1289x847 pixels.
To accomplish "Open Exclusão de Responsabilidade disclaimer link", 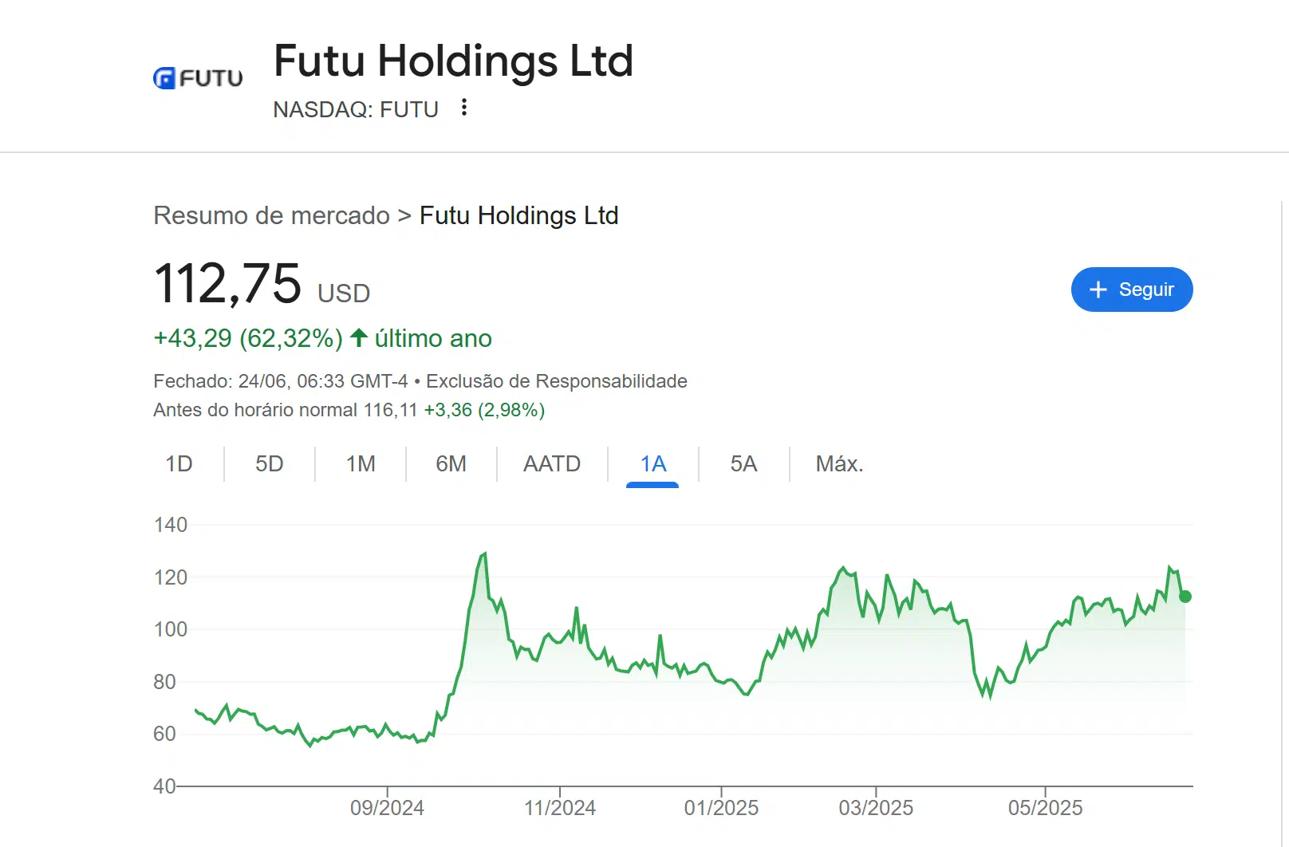I will click(557, 381).
